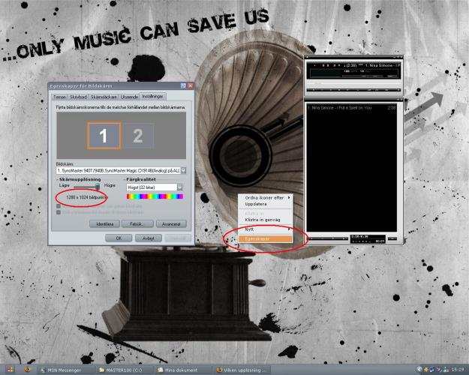Open MASTER100 (C:) taskbar window
This screenshot has width=469, height=375.
tap(125, 370)
